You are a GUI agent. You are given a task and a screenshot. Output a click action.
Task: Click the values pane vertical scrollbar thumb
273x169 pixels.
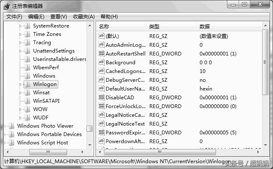[x=265, y=62]
